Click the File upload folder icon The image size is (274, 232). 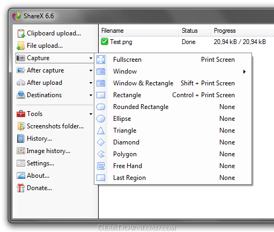(21, 46)
